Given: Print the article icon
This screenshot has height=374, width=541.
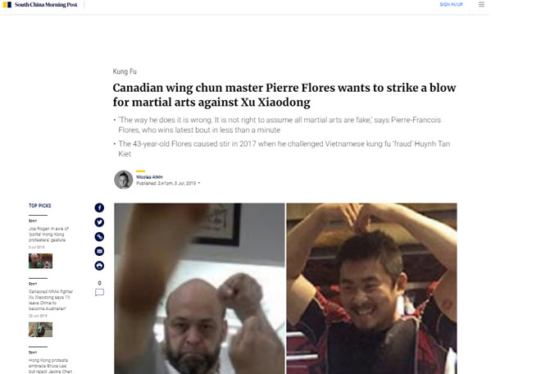Looking at the screenshot, I should click(99, 266).
